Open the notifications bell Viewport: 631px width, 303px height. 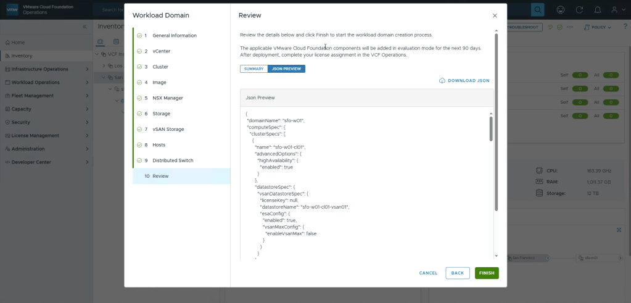pos(596,10)
